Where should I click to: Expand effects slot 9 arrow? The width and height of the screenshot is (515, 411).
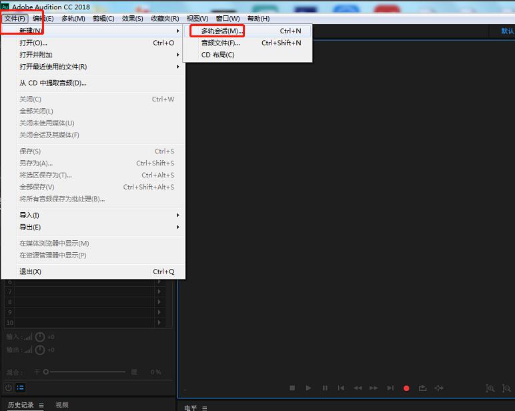point(159,312)
